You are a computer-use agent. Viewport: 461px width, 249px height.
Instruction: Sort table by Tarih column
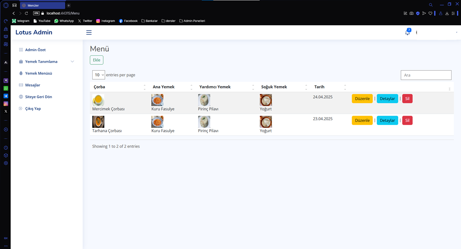[x=329, y=87]
